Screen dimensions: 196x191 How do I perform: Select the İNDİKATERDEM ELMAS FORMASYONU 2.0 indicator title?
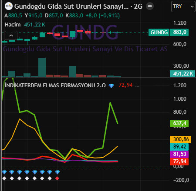point(55,86)
